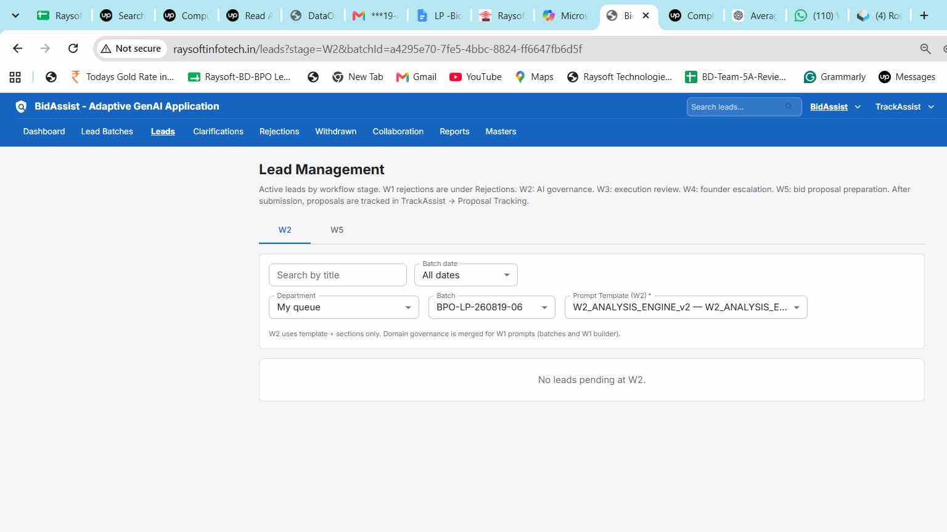This screenshot has height=532, width=947.
Task: Open the Prompt Template W2 dropdown
Action: pos(686,307)
